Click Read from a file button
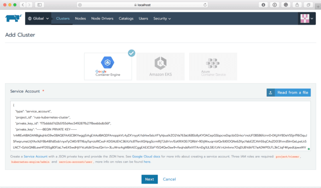 (x=288, y=92)
